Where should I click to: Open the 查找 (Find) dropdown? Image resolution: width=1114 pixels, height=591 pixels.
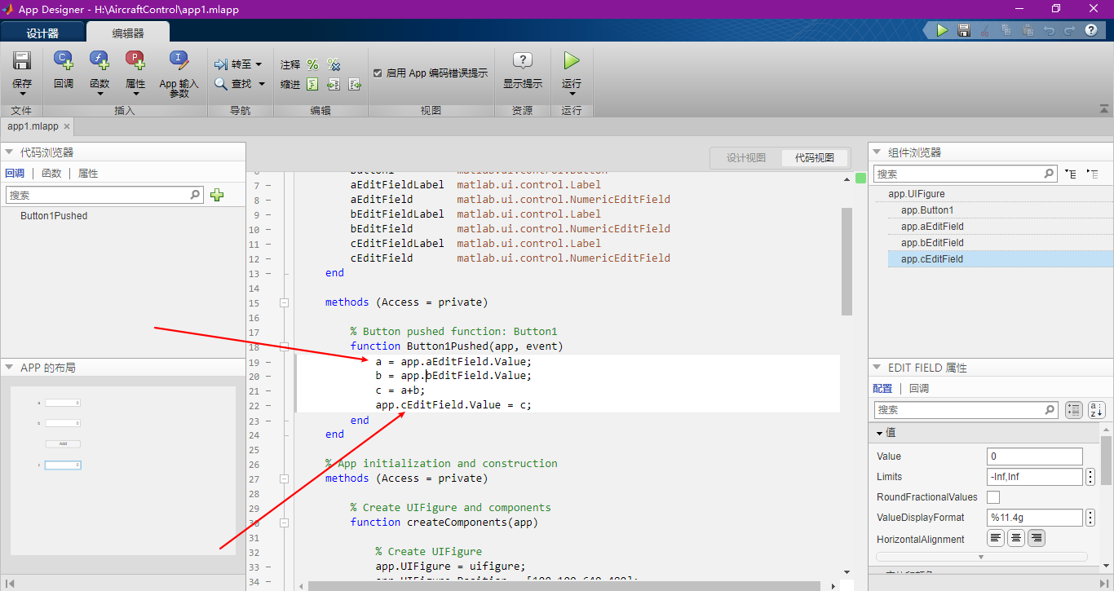pos(262,84)
